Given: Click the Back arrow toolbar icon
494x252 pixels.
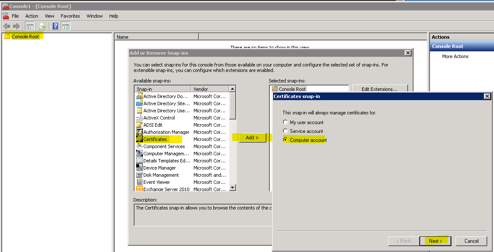Looking at the screenshot, I should (x=6, y=27).
